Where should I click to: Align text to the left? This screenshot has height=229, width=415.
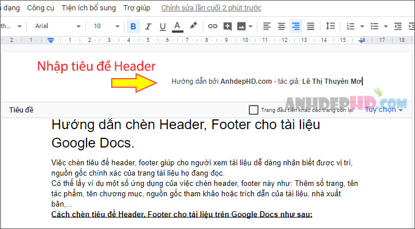[x=267, y=26]
